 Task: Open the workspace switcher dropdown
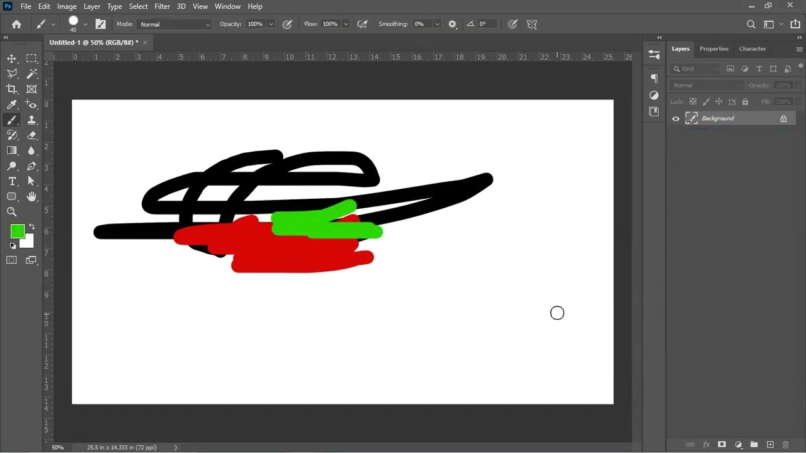[x=773, y=24]
